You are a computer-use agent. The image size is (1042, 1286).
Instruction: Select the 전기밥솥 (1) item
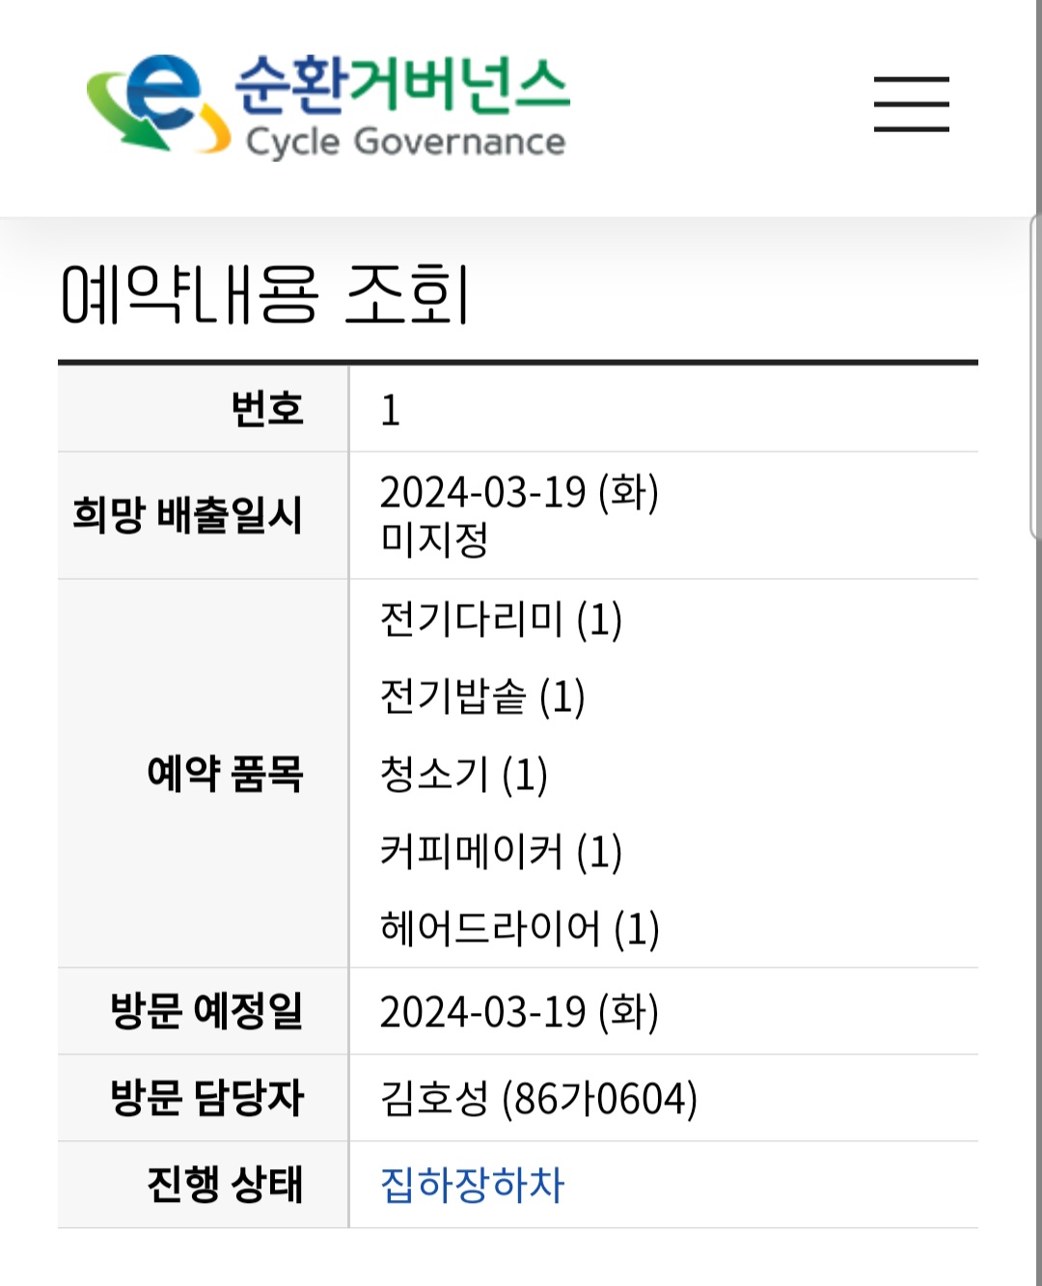482,697
